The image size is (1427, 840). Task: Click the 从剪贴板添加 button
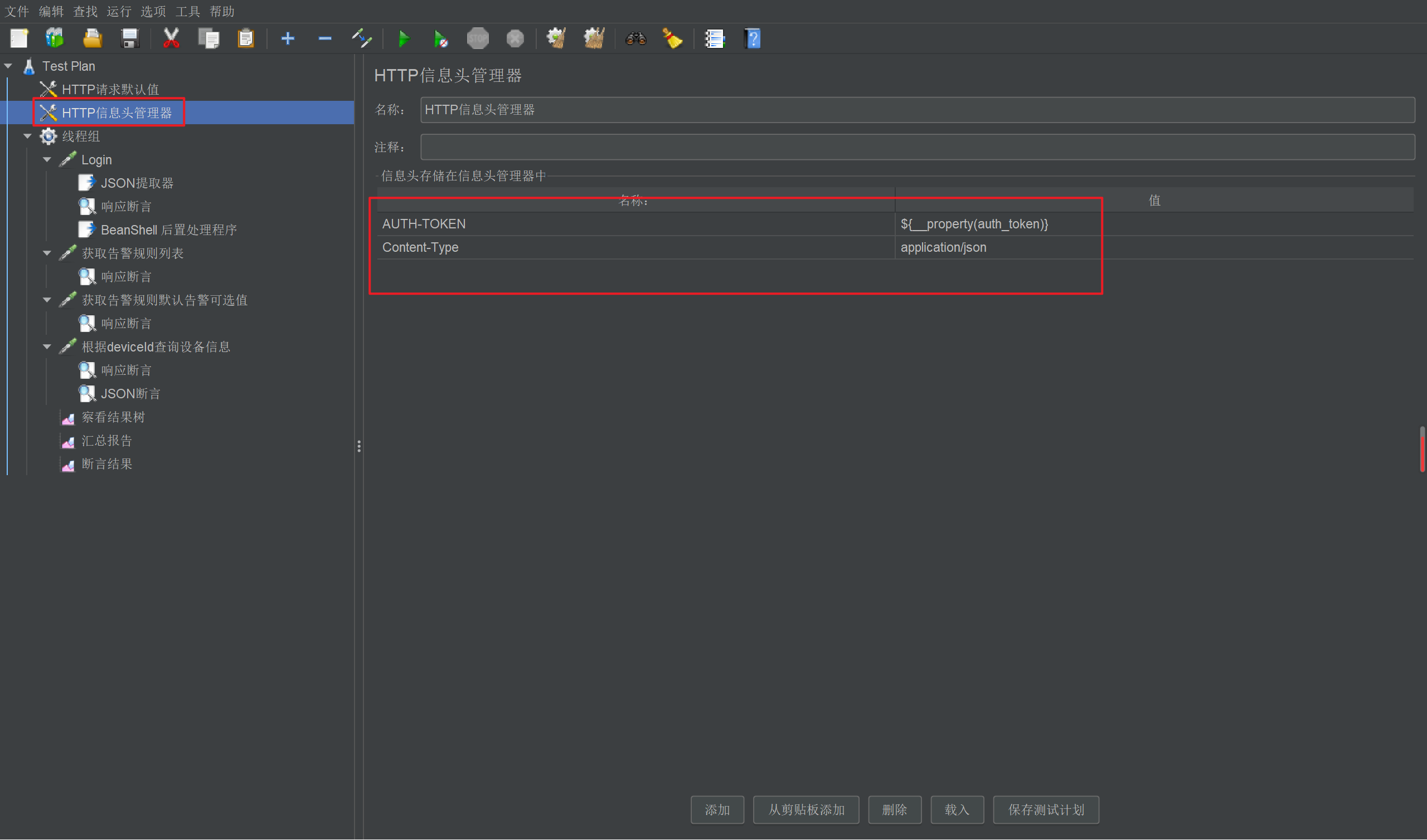pyautogui.click(x=807, y=810)
